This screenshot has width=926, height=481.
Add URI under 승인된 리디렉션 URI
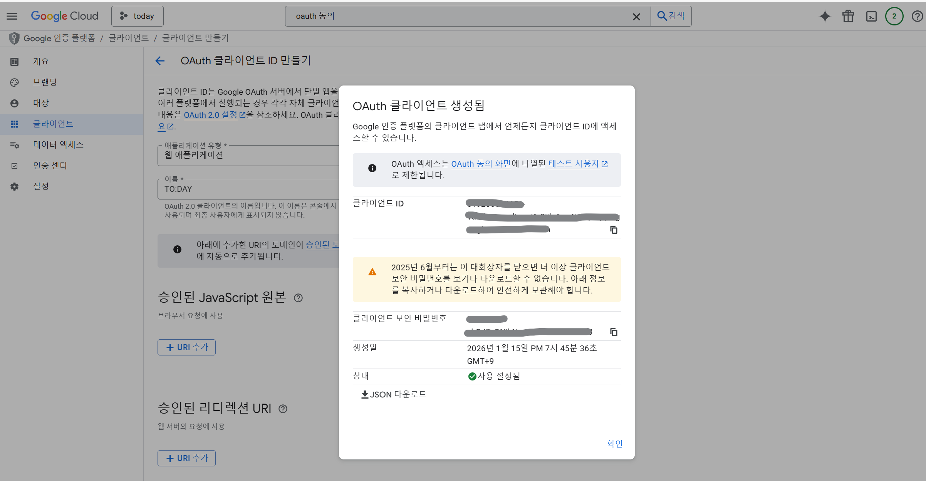coord(186,458)
